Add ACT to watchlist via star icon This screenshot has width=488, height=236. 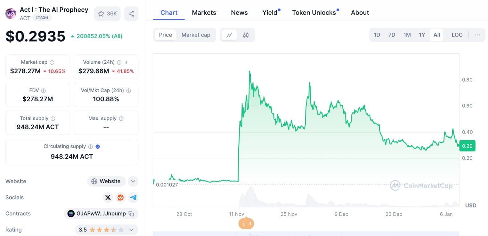(101, 13)
